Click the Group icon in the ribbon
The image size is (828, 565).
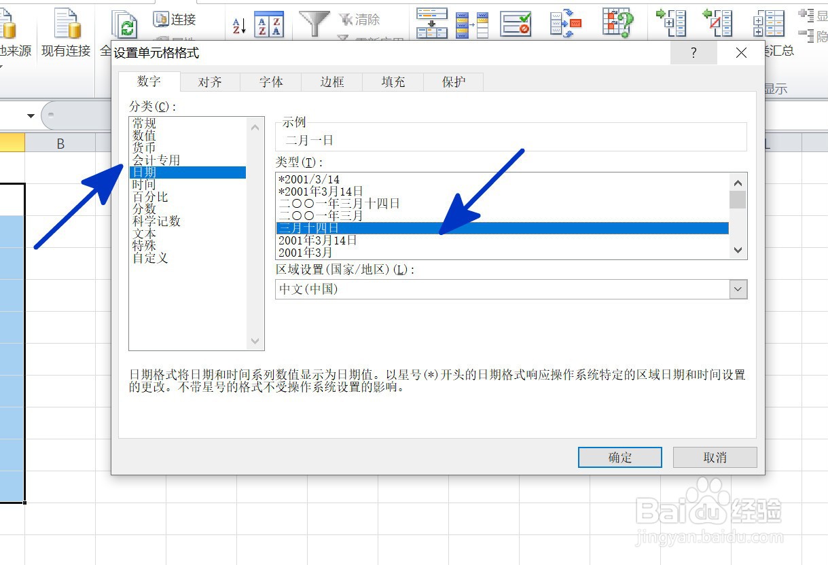pos(670,22)
